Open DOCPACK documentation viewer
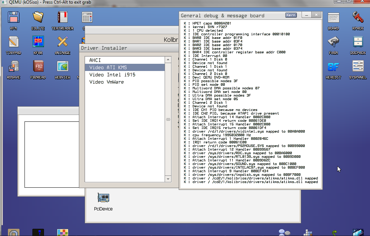 pos(357,42)
